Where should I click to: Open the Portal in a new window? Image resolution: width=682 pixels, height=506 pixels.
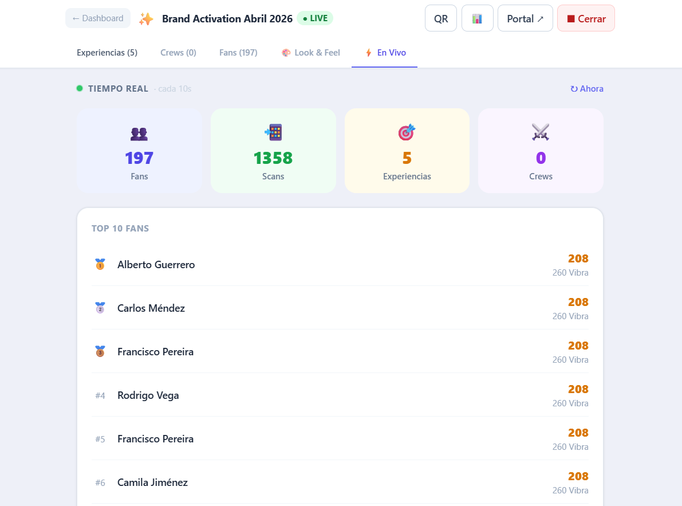(x=525, y=18)
